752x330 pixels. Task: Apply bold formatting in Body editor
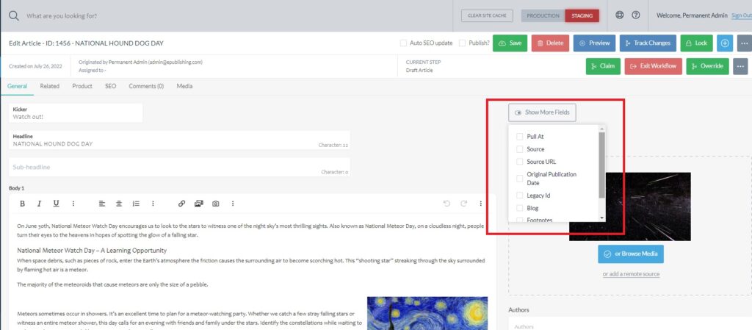22,204
